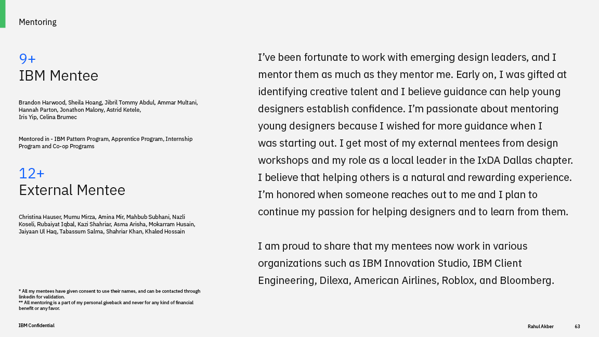Click the IBM Confidential footer label
The image size is (599, 337).
pyautogui.click(x=37, y=326)
